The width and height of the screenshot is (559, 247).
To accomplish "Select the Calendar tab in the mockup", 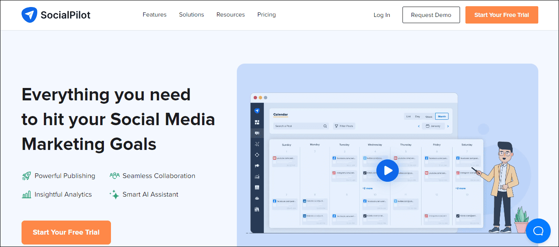I will 280,115.
